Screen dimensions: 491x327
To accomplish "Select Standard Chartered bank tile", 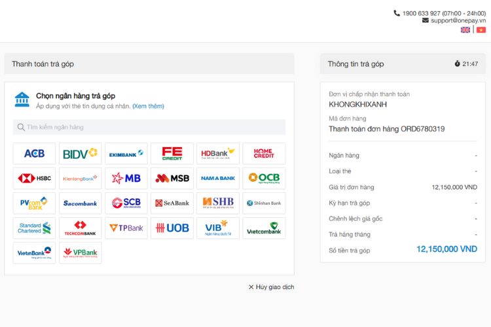I will [x=34, y=228].
